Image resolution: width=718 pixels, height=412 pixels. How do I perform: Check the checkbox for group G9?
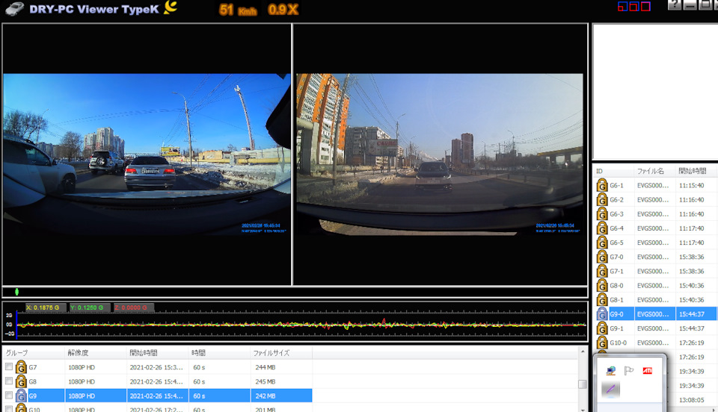[x=9, y=395]
